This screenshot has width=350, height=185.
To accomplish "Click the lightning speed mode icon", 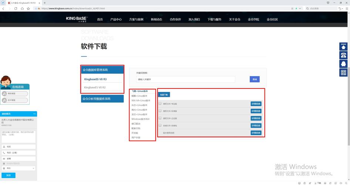I will (x=296, y=9).
